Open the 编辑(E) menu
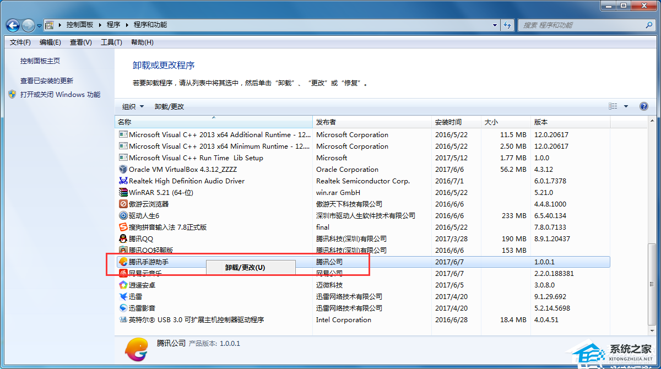Screen dimensions: 661x369 click(50, 42)
